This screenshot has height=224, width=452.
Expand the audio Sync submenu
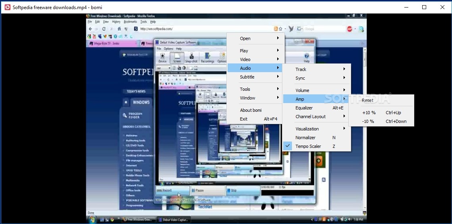click(x=317, y=78)
